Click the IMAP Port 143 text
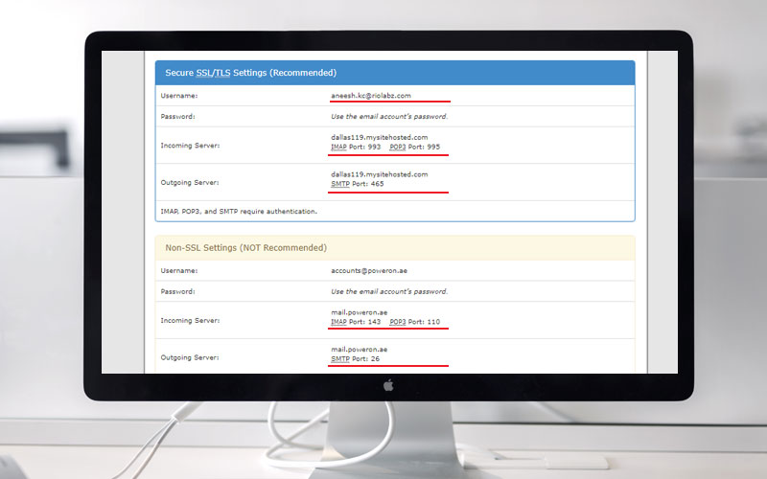Image resolution: width=767 pixels, height=479 pixels. [x=356, y=322]
